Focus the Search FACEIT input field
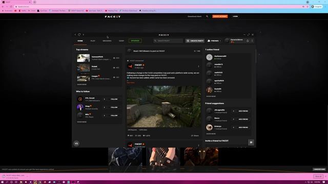This screenshot has width=328, height=184. point(168,41)
